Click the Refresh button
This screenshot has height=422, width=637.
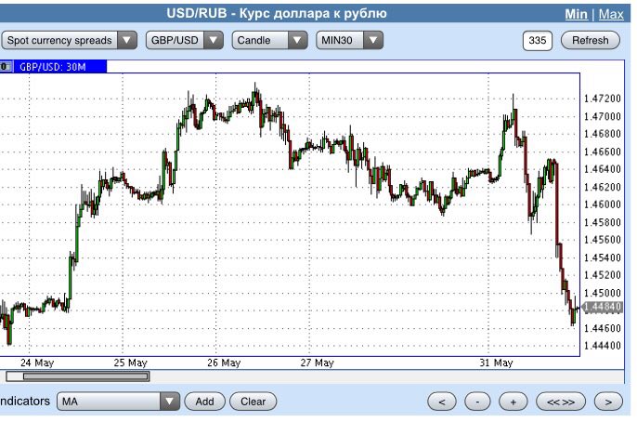click(x=591, y=40)
